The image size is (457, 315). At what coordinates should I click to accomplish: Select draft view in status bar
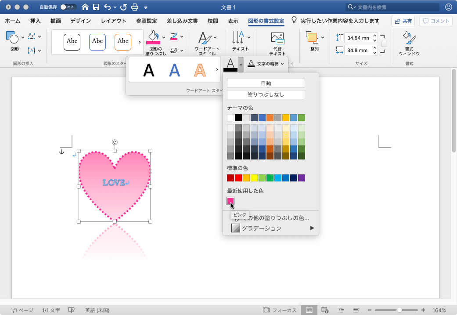pos(356,310)
